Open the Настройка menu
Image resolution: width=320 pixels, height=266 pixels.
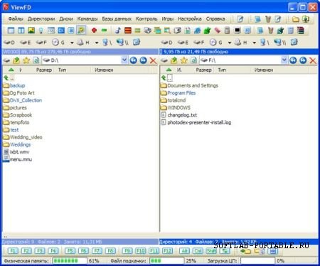pos(190,18)
